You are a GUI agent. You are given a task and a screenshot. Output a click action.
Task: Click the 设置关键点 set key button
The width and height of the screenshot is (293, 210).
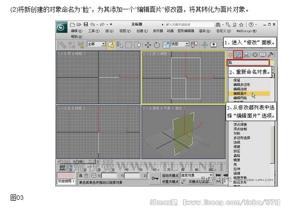tap(170, 182)
